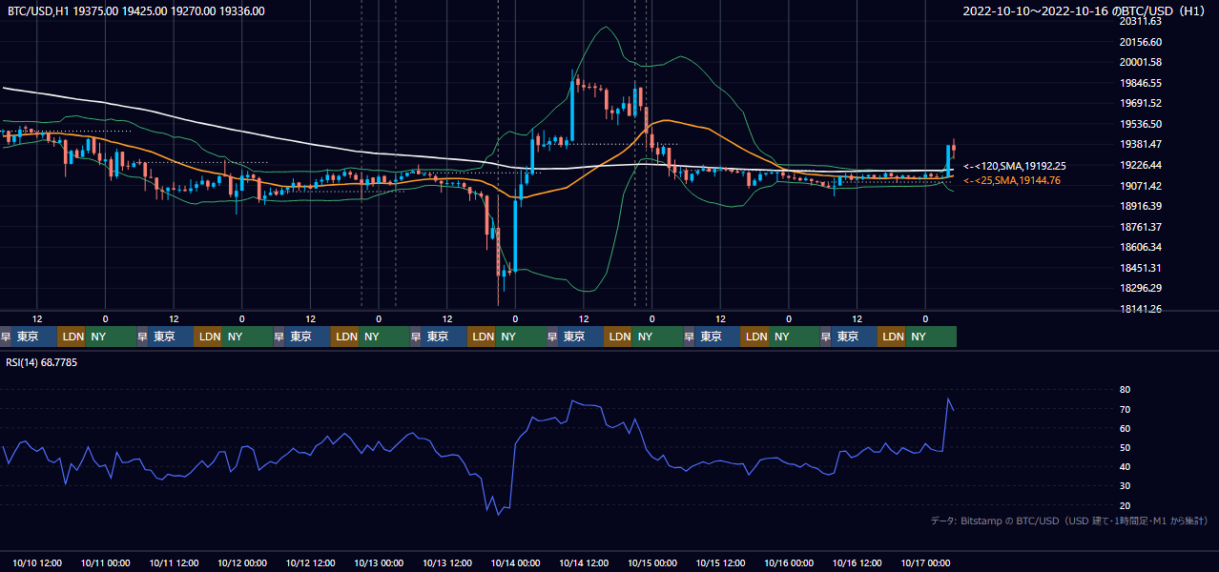Click the RSI(14) 68.7785 indicator label
Image resolution: width=1219 pixels, height=572 pixels.
point(43,362)
